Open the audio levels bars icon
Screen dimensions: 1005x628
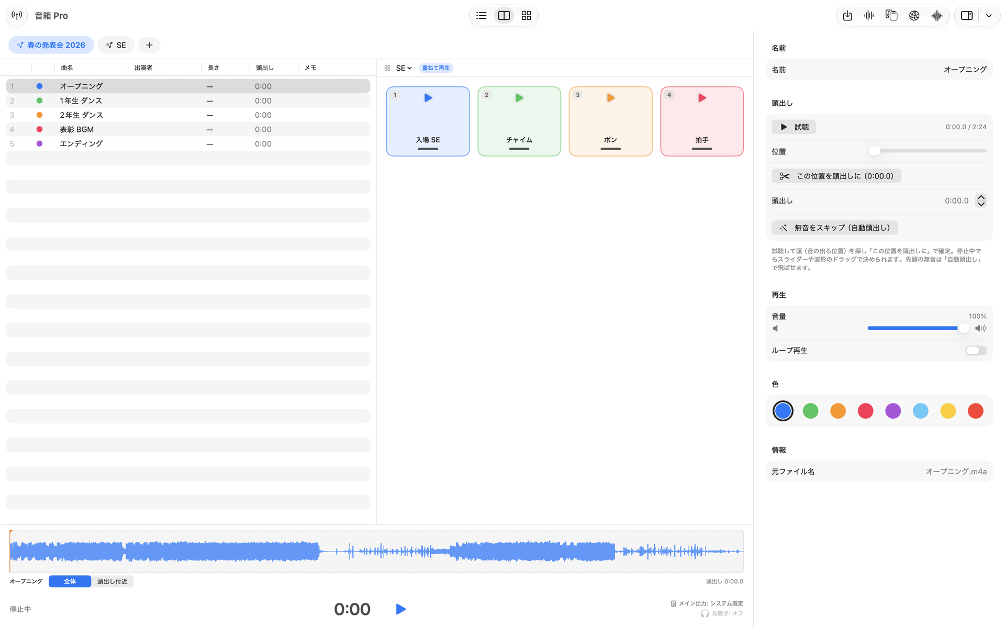pyautogui.click(x=869, y=16)
